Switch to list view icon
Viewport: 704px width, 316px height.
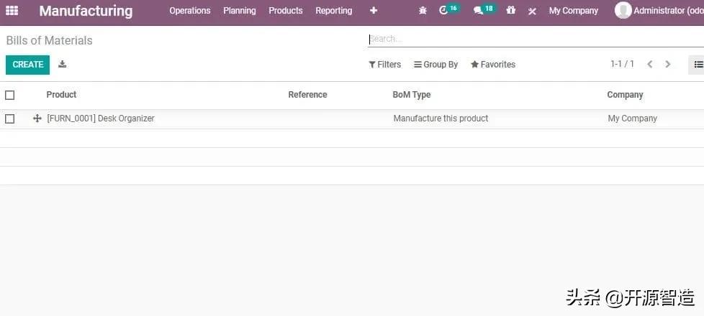click(x=698, y=65)
